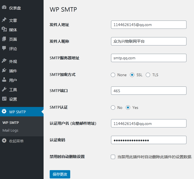Click the 认证用户名 (完整邮件地址) label
This screenshot has width=194, height=179.
pos(73,123)
